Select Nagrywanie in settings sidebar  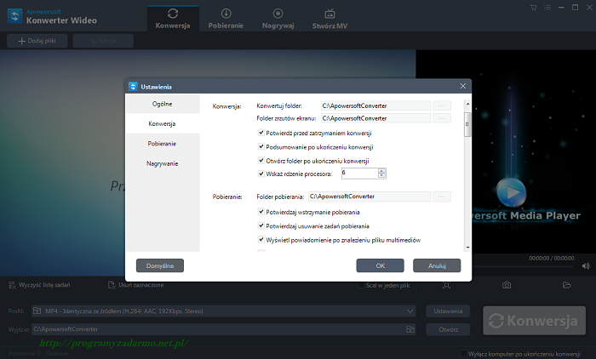[x=163, y=162]
